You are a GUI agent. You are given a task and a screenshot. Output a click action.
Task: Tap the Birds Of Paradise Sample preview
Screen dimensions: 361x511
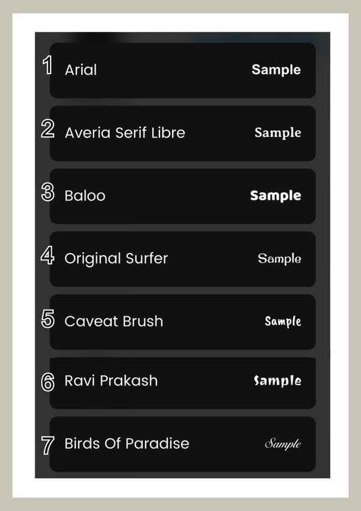[x=283, y=444]
